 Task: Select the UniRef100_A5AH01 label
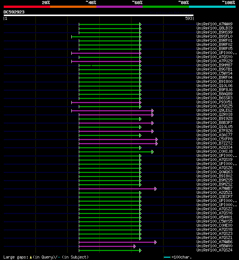214,217
